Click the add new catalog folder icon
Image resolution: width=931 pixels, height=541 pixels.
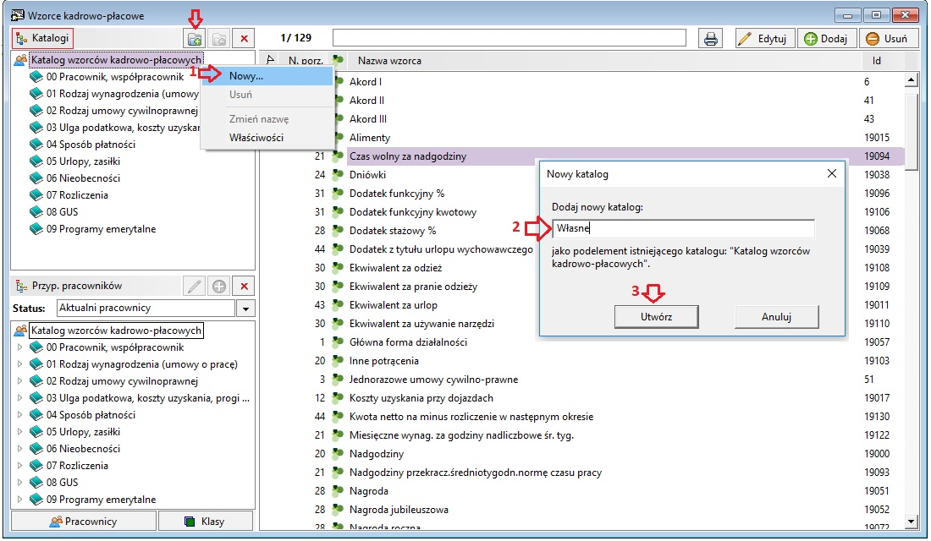(195, 39)
